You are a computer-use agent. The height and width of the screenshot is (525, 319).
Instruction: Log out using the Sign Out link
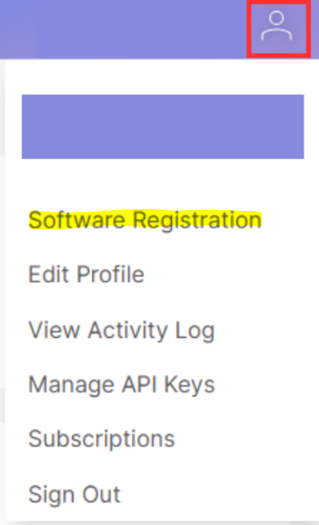tap(74, 494)
